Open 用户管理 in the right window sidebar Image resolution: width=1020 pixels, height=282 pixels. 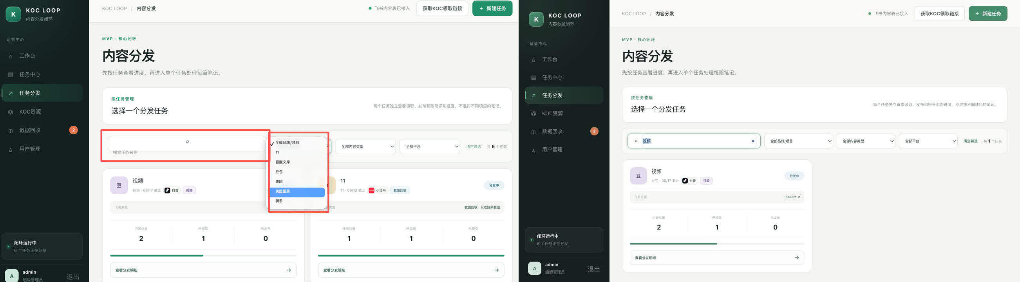(x=564, y=150)
